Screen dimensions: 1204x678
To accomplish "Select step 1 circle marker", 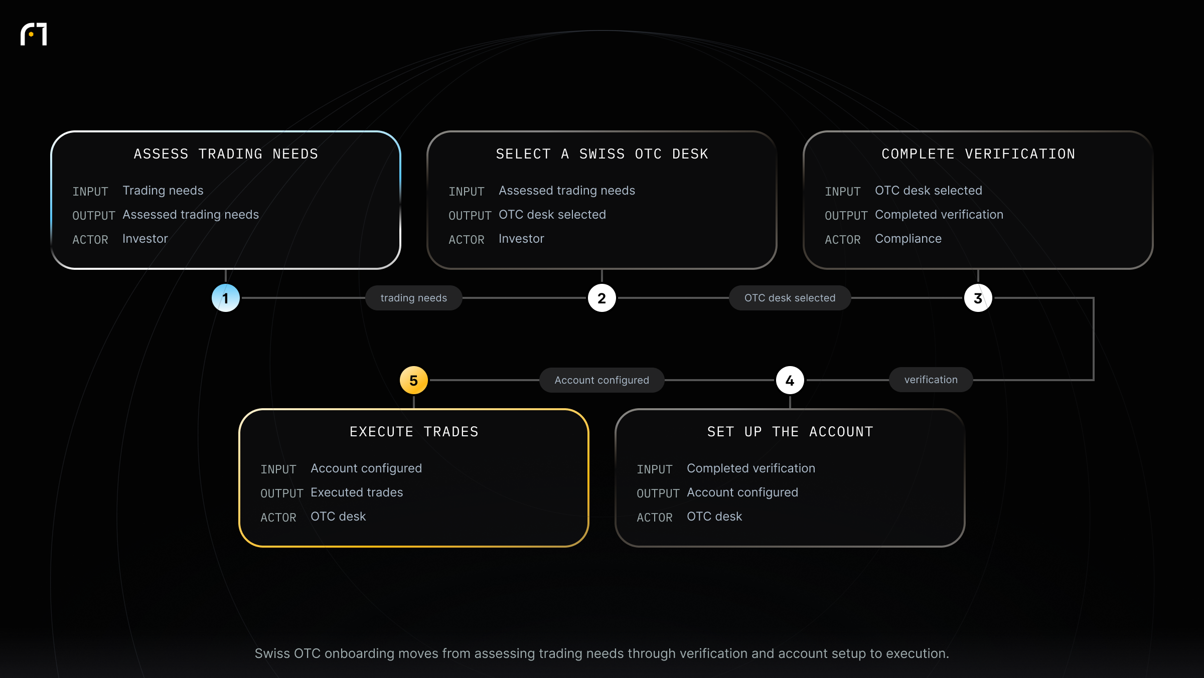I will click(226, 298).
